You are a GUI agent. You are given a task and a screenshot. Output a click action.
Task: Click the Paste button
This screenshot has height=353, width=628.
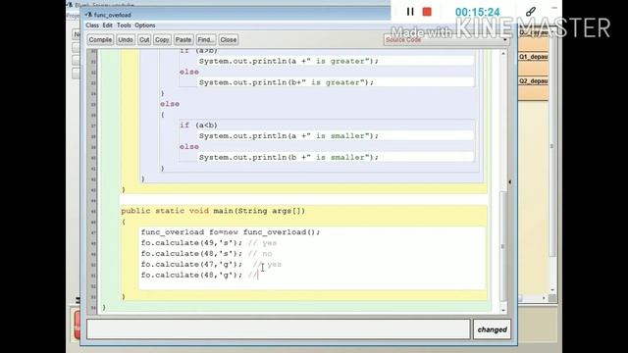(183, 39)
